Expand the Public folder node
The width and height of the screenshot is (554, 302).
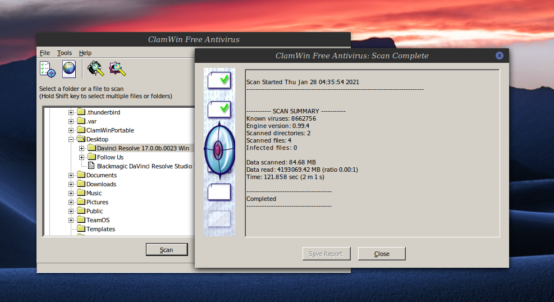[x=71, y=211]
